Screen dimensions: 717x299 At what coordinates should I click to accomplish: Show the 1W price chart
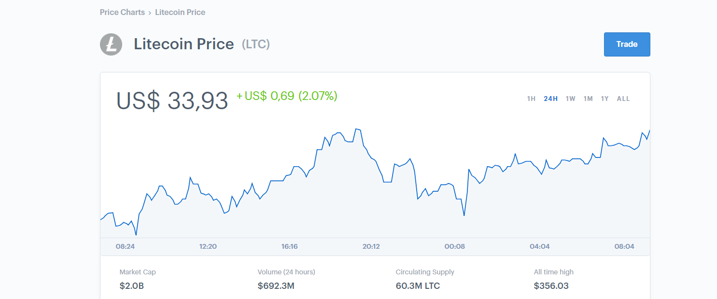pyautogui.click(x=571, y=99)
